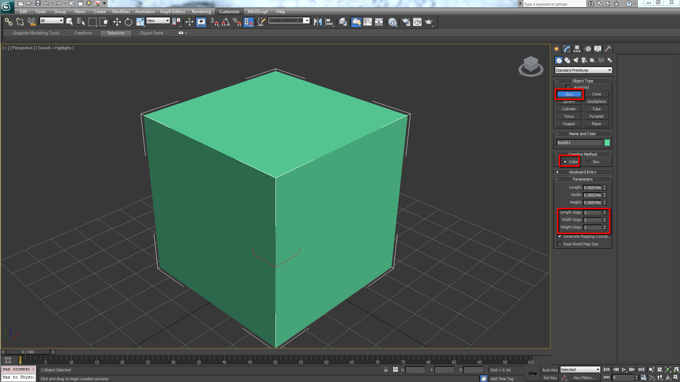Change the object color swatch for Box001
This screenshot has height=382, width=680.
(607, 142)
